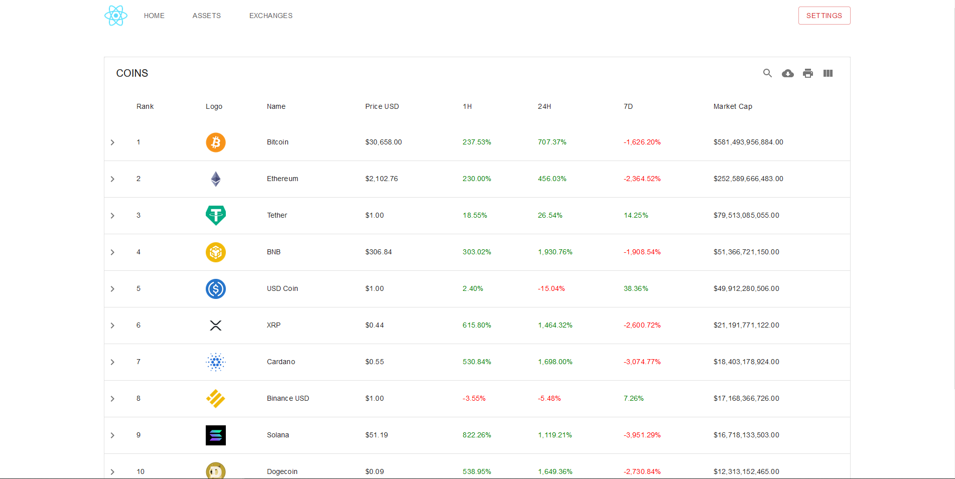
Task: Click the React logo in the navbar
Action: click(115, 16)
